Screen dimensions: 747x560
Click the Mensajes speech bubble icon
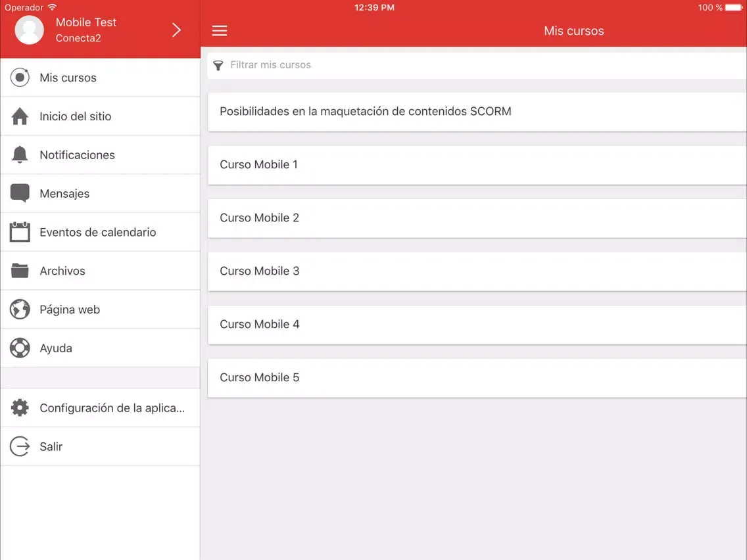point(20,193)
